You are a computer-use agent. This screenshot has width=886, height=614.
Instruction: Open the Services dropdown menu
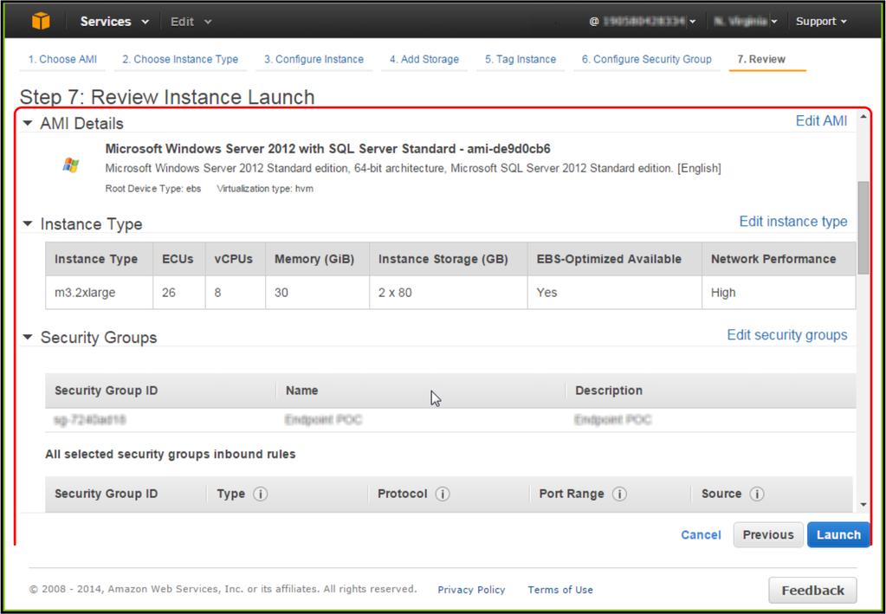tap(114, 22)
